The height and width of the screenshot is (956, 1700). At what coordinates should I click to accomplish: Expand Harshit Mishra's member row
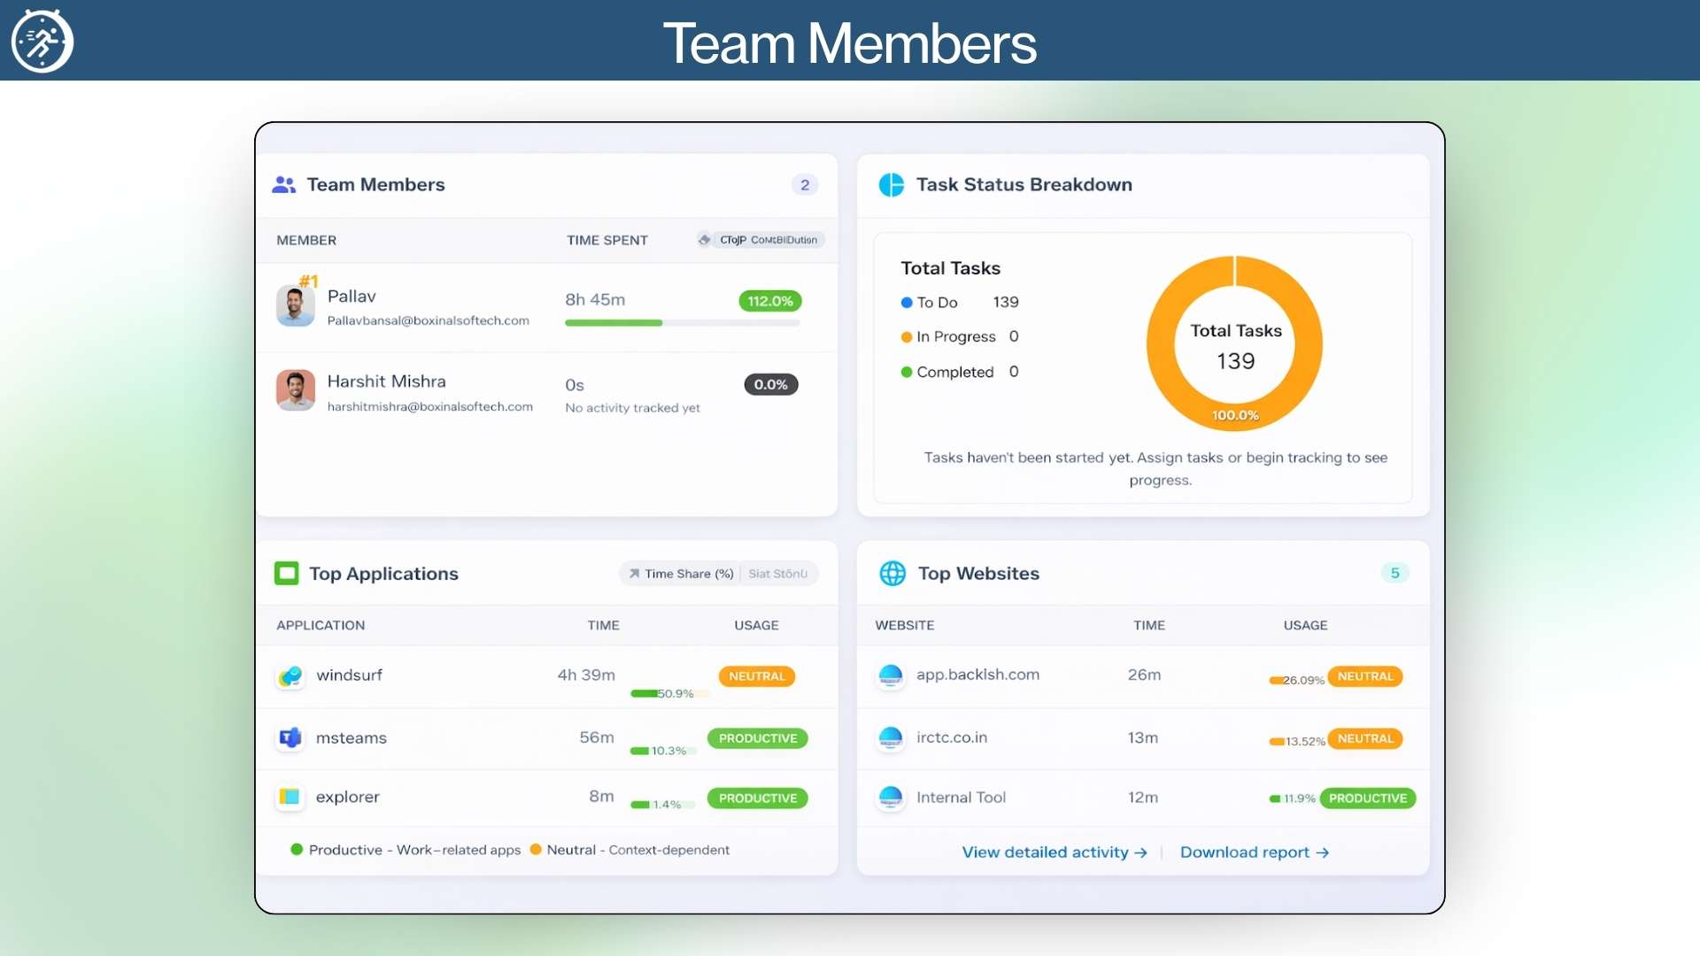pyautogui.click(x=546, y=392)
